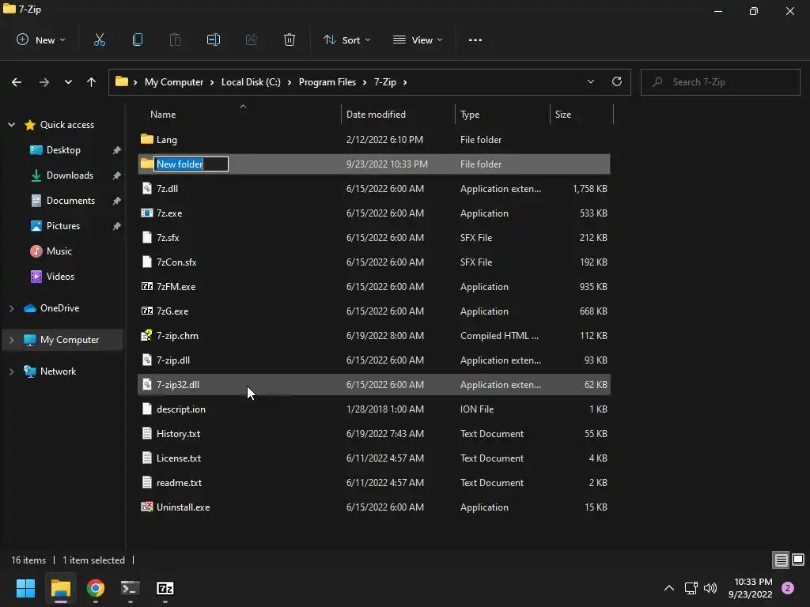Image resolution: width=810 pixels, height=607 pixels.
Task: Open 7-Zip app from the taskbar
Action: [x=165, y=588]
